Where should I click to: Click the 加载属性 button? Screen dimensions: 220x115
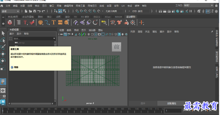coord(172,103)
